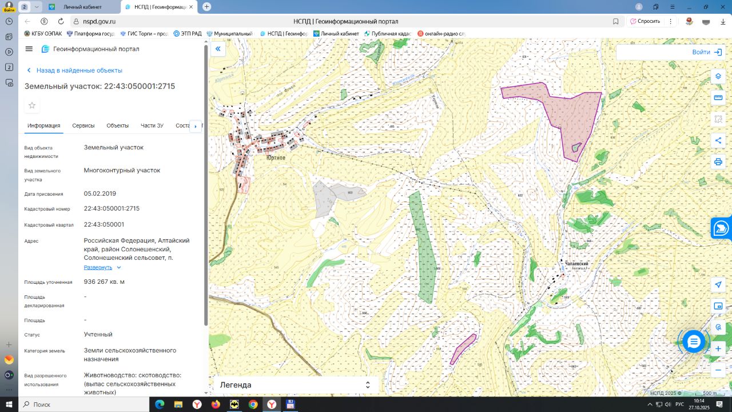Open the Публичная кадастровая bookmark
The height and width of the screenshot is (412, 732).
tap(387, 34)
